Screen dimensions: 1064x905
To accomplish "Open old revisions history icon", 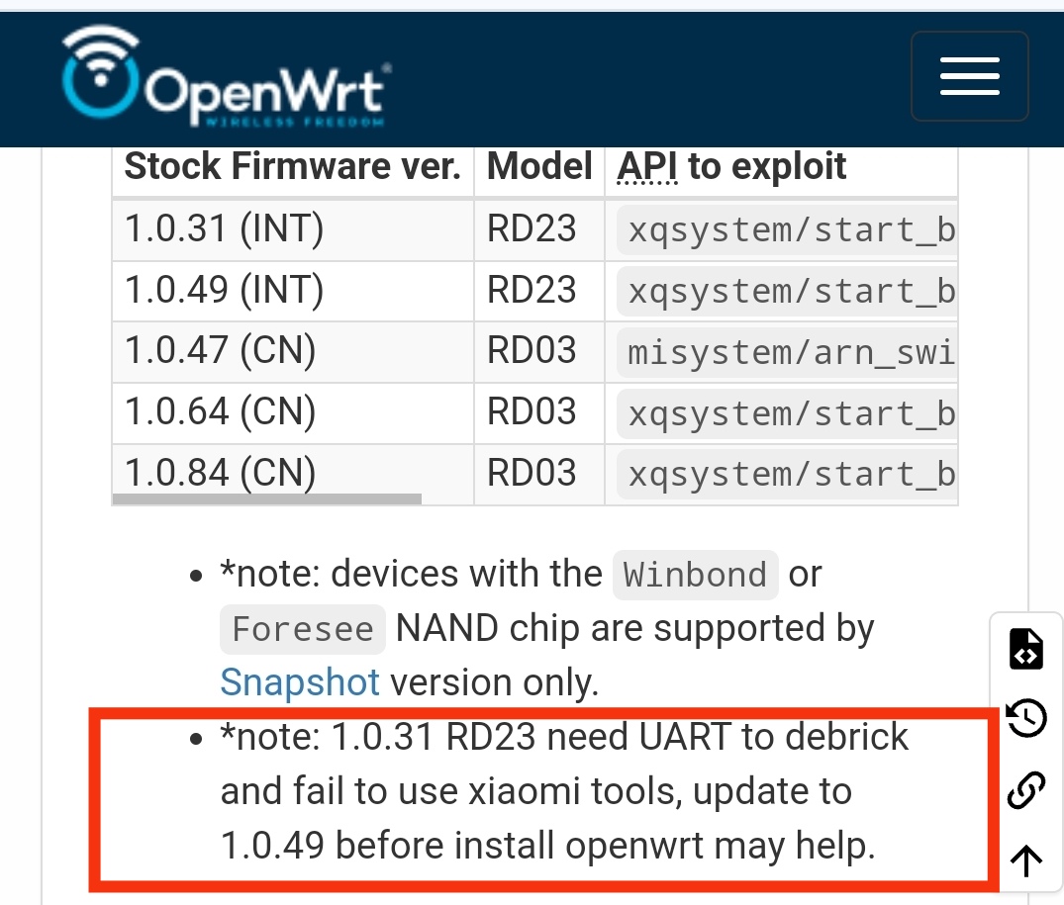I will coord(1026,718).
